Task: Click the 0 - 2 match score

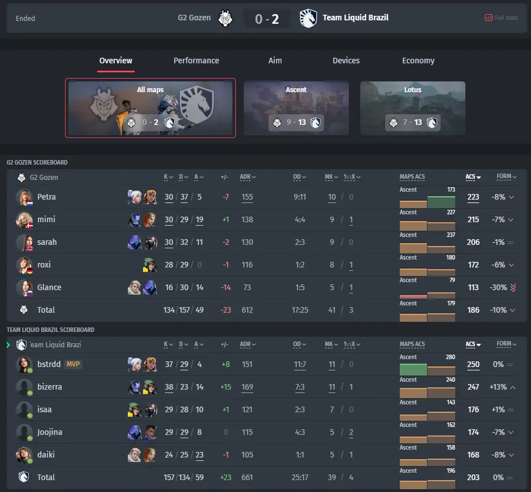Action: click(x=267, y=19)
